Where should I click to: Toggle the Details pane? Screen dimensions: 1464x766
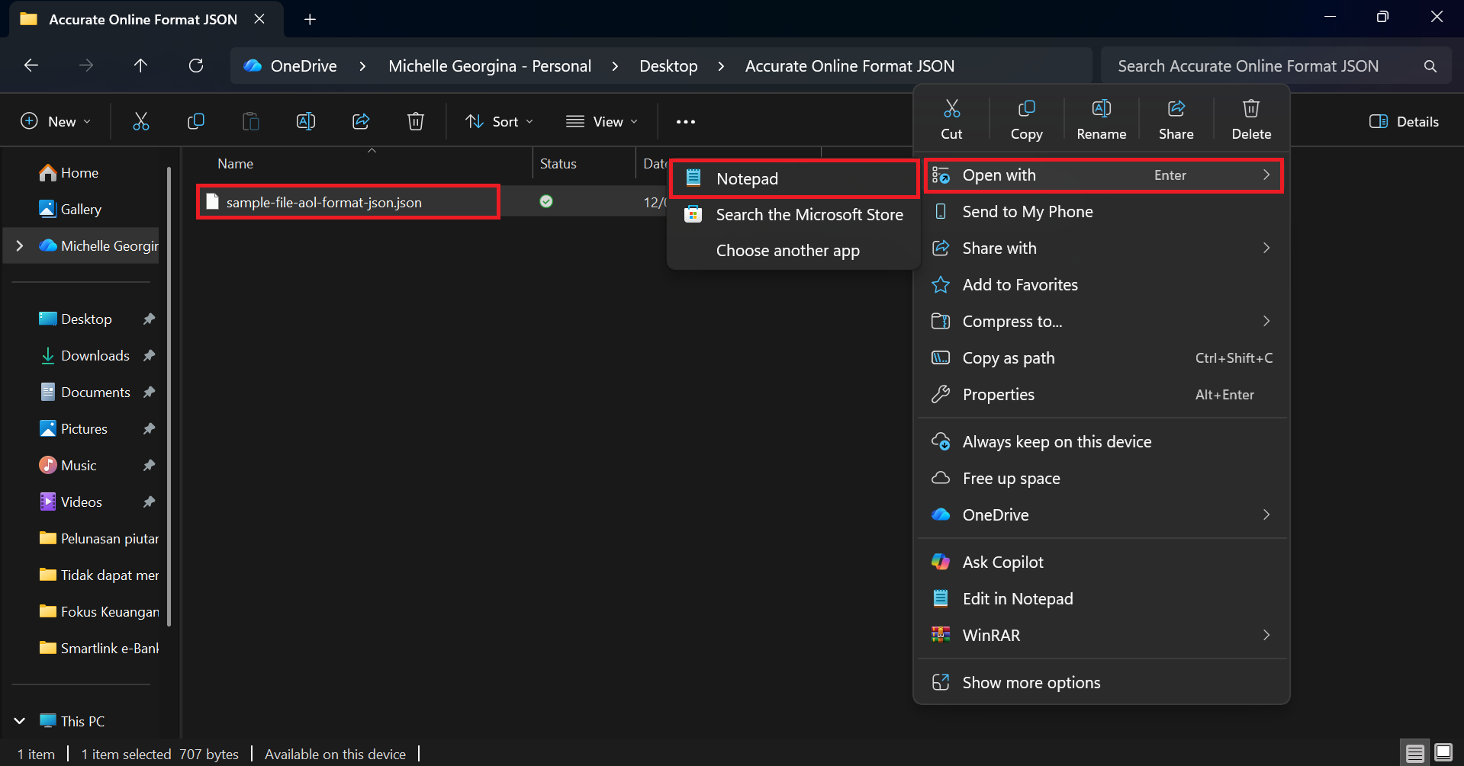pyautogui.click(x=1404, y=122)
